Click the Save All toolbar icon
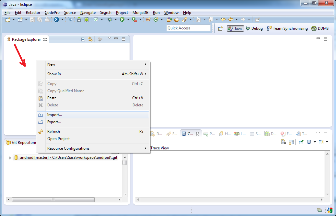Image resolution: width=336 pixels, height=216 pixels. [40, 20]
